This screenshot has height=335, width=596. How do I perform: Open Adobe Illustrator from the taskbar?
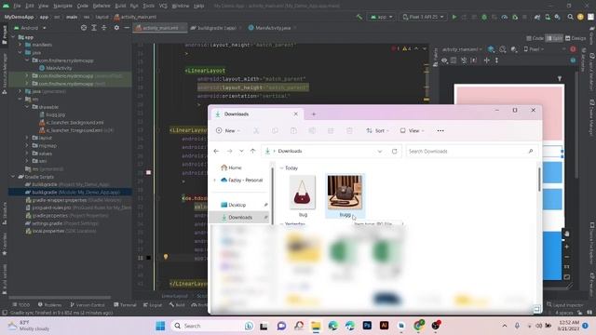pyautogui.click(x=384, y=326)
